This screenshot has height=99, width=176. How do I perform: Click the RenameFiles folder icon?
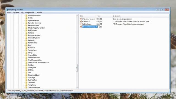click(26, 43)
